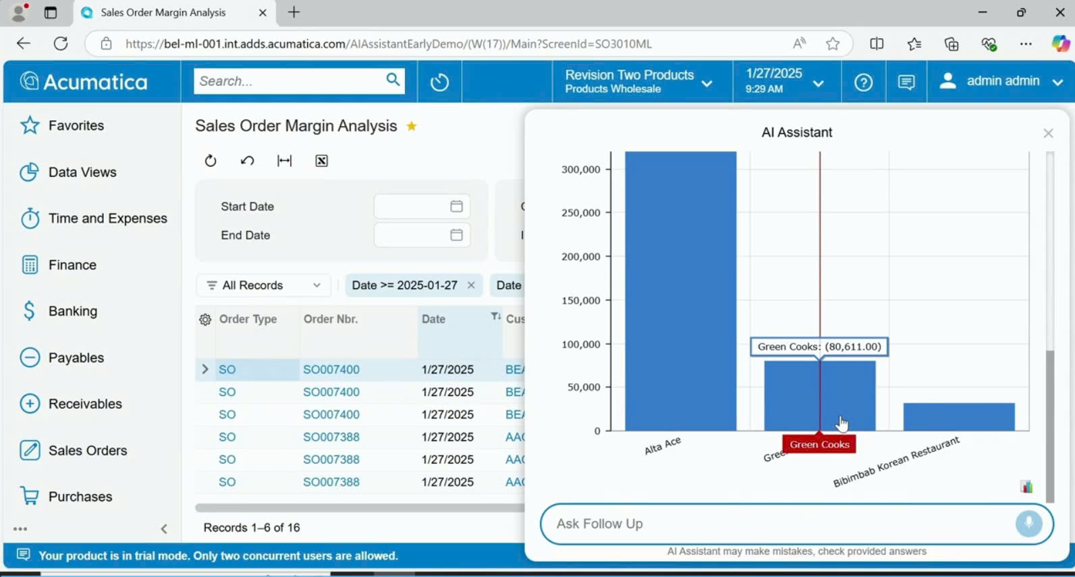1075x577 pixels.
Task: Open a new browser tab
Action: tap(294, 12)
